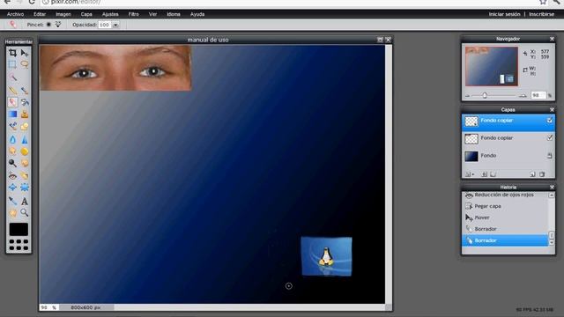This screenshot has height=317, width=564.
Task: Open the Ajustes menu
Action: (x=110, y=14)
